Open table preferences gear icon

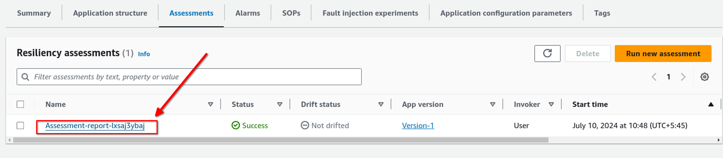(704, 77)
